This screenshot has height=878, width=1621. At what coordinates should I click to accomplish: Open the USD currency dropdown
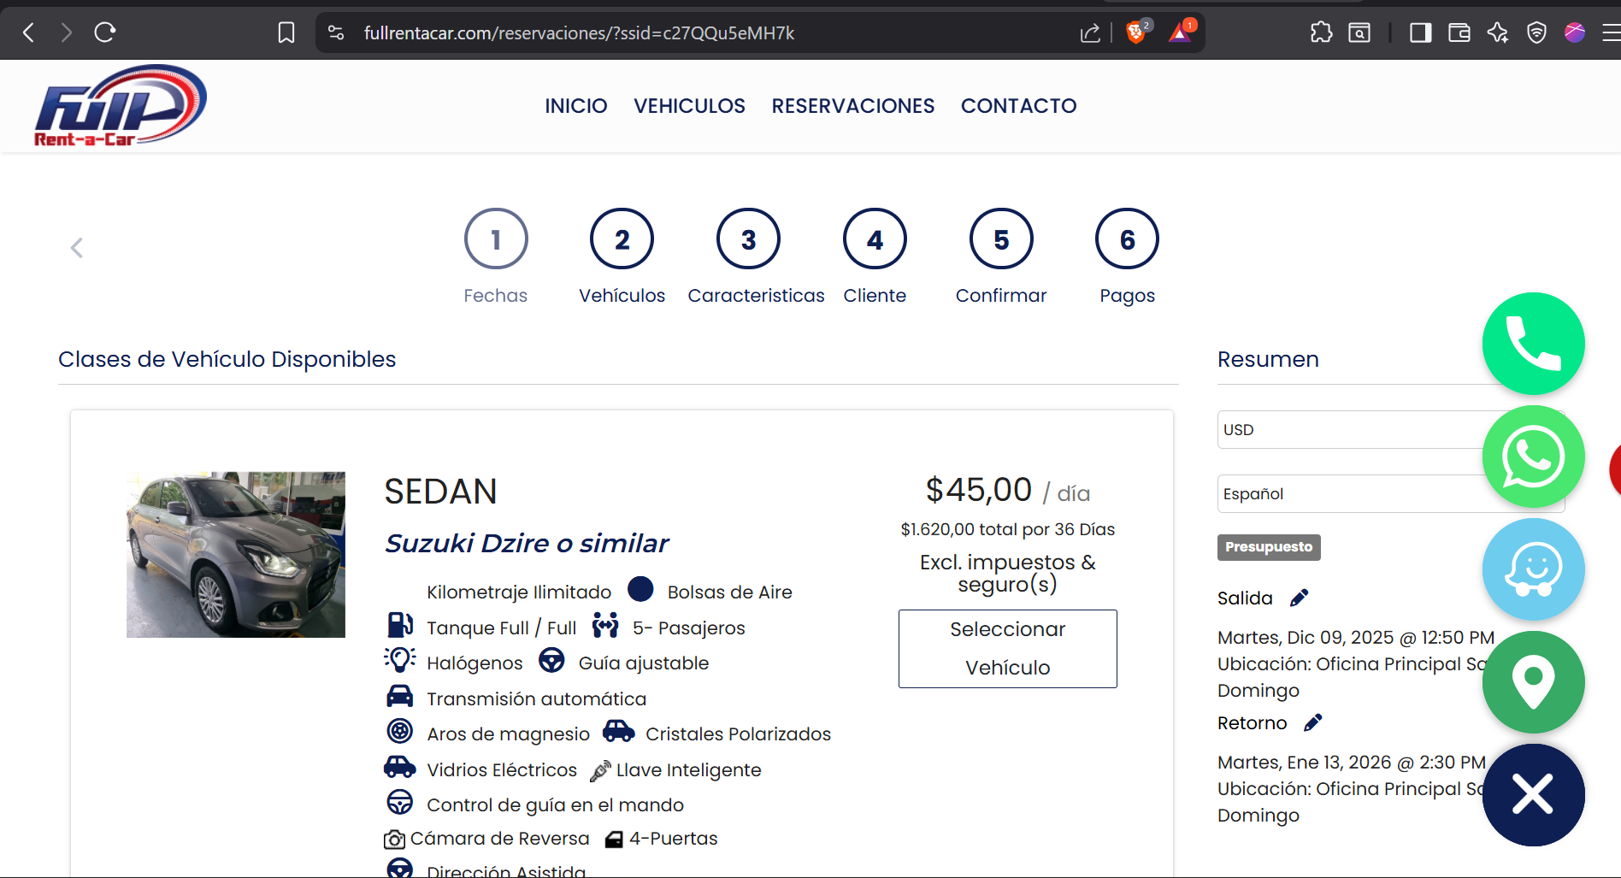click(1351, 429)
